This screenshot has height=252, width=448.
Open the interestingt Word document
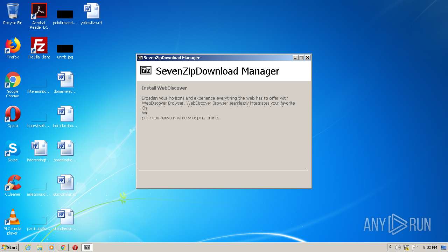click(x=39, y=151)
